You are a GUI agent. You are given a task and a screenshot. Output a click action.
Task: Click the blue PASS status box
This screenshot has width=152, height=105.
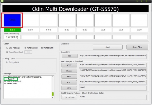pyautogui.click(x=12, y=20)
